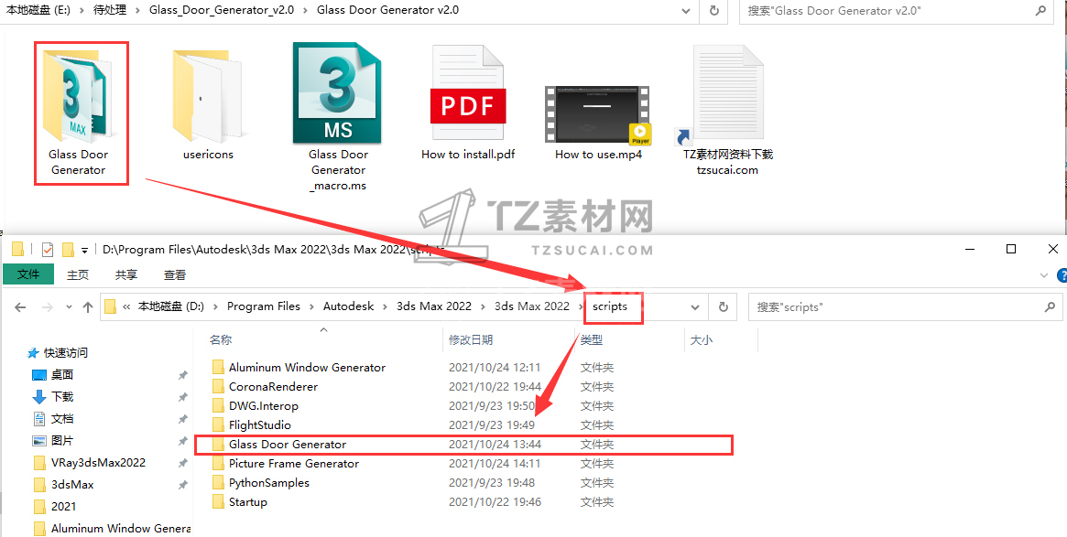Click pin icon next to 桌面
Viewport: 1067px width, 537px height.
tap(182, 375)
